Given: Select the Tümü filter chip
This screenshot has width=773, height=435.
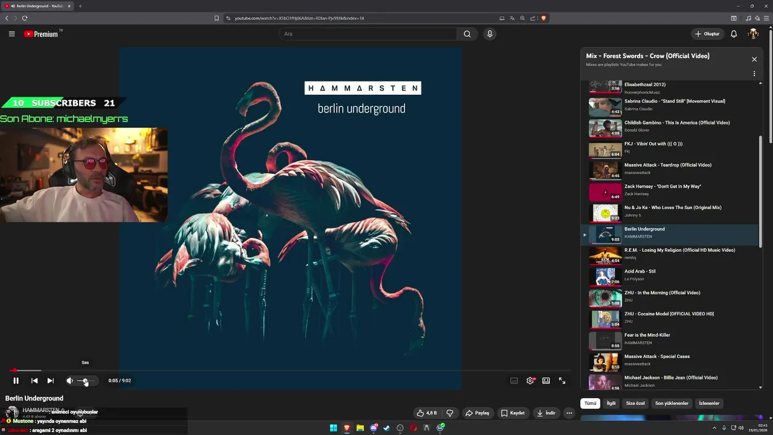Looking at the screenshot, I should coord(590,403).
